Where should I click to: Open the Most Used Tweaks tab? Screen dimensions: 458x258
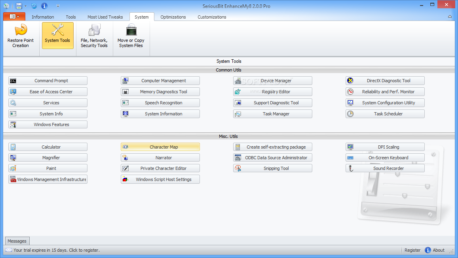105,17
